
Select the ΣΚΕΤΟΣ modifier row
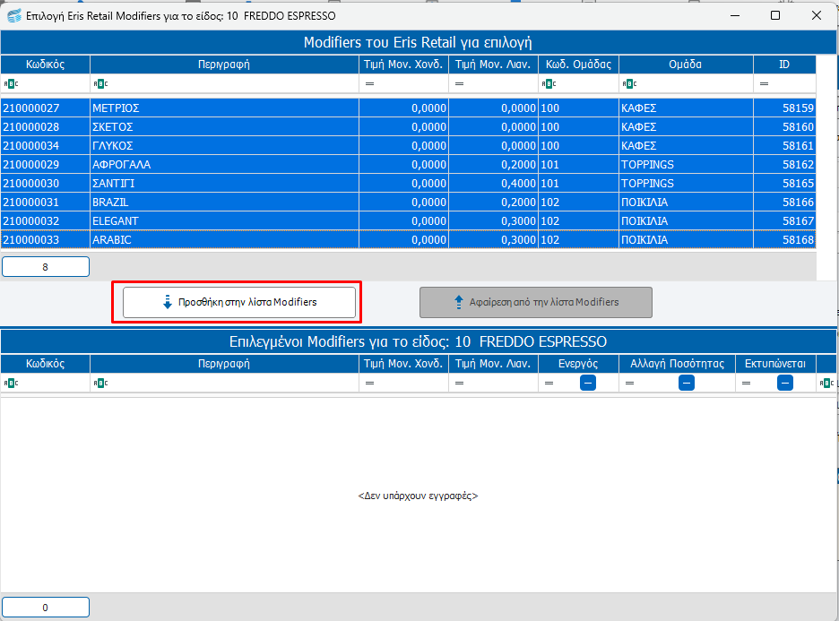pos(408,126)
